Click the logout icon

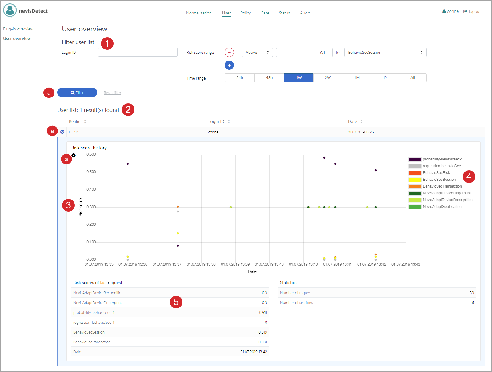pos(466,11)
